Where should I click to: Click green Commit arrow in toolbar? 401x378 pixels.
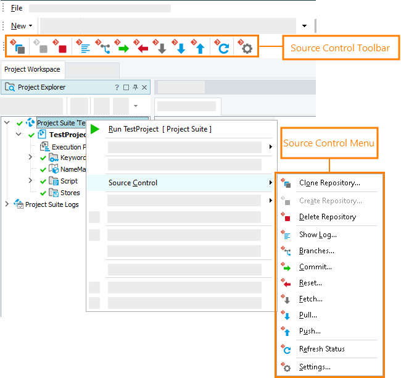pyautogui.click(x=123, y=48)
